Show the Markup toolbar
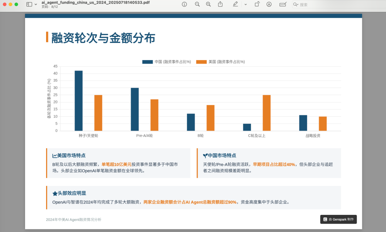 click(x=269, y=4)
